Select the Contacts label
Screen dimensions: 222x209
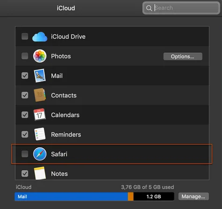point(64,96)
